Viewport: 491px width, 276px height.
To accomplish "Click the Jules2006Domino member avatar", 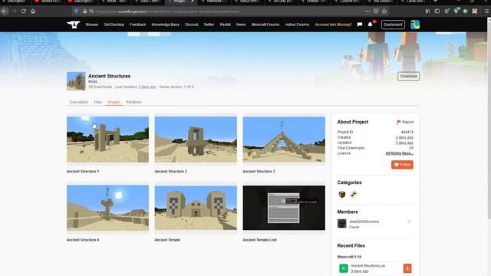I will click(342, 223).
